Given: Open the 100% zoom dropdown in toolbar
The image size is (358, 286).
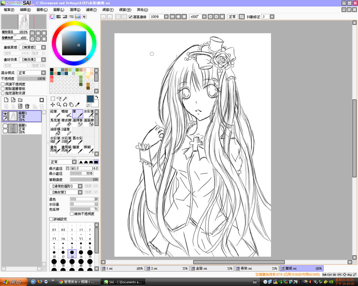Looking at the screenshot, I should [x=166, y=17].
